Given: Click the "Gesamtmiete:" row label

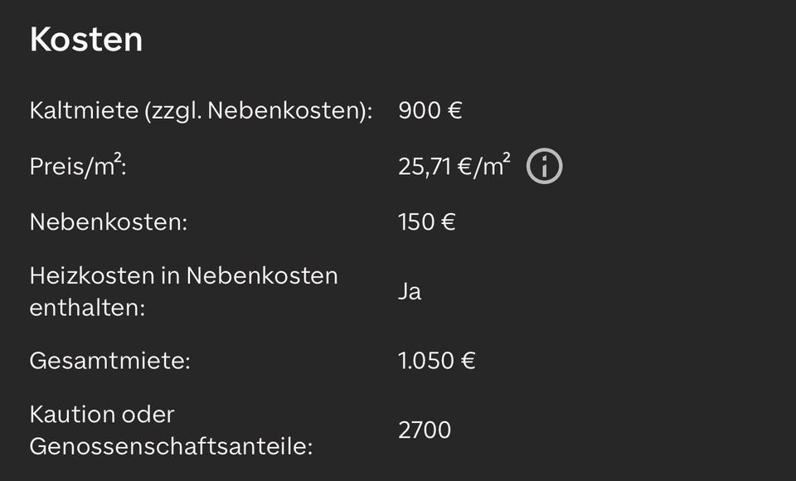Looking at the screenshot, I should point(109,361).
